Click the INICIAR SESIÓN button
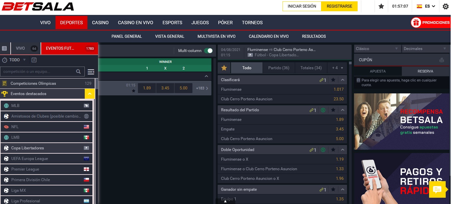454x204 pixels. (302, 6)
